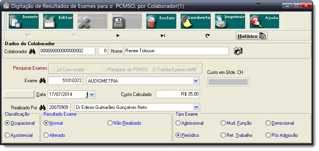Select Mud. Função exam type
The height and width of the screenshot is (151, 319).
tap(236, 123)
